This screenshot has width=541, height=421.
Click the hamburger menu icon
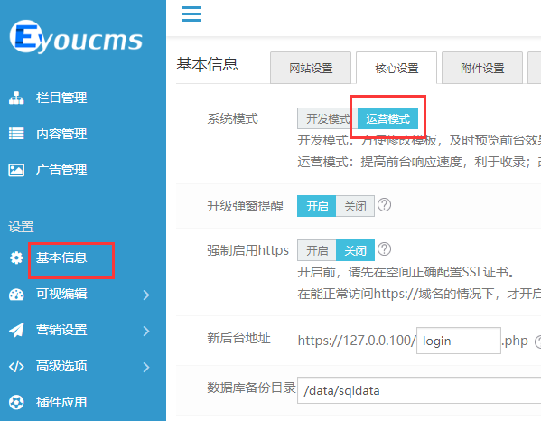click(x=191, y=14)
